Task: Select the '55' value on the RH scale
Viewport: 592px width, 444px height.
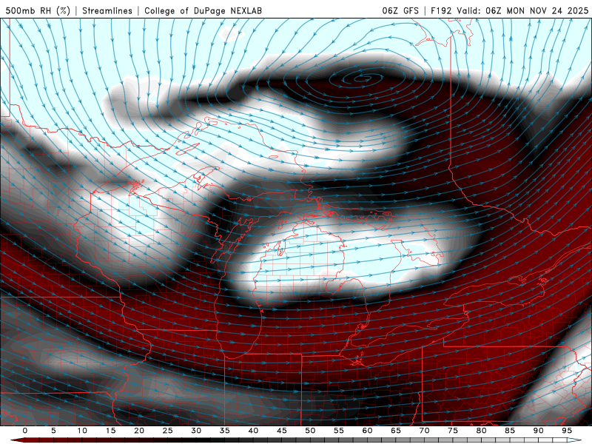Action: tap(339, 431)
